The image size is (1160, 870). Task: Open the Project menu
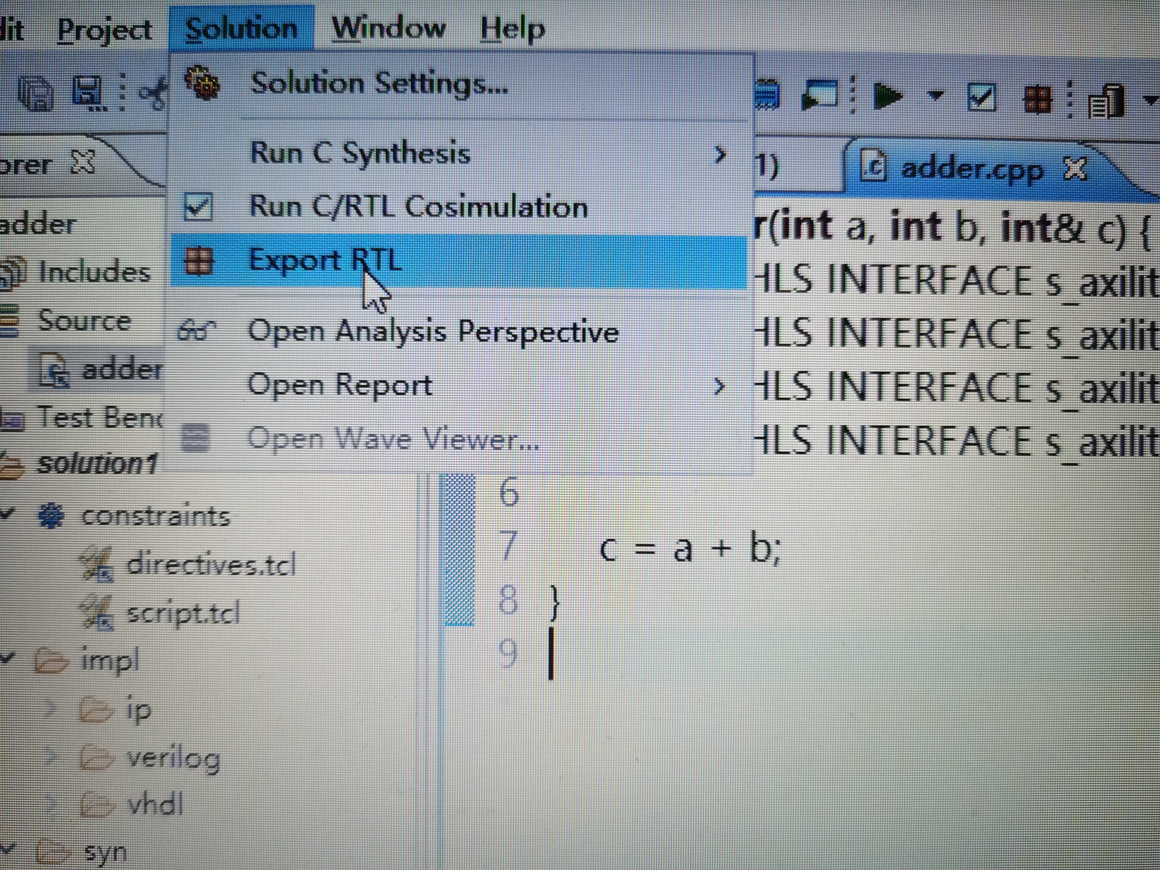click(105, 30)
